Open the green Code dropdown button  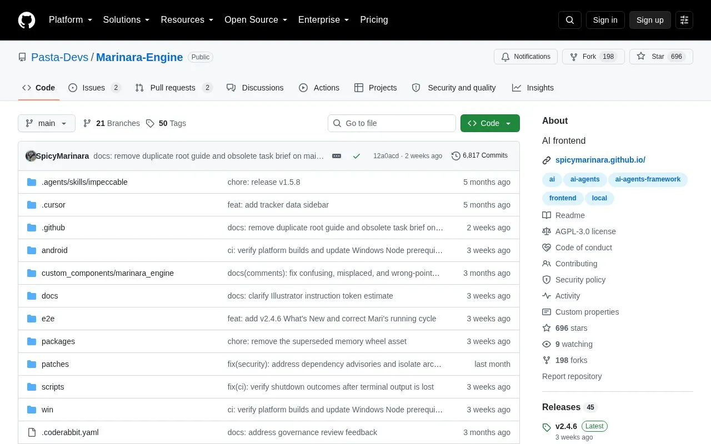(490, 123)
